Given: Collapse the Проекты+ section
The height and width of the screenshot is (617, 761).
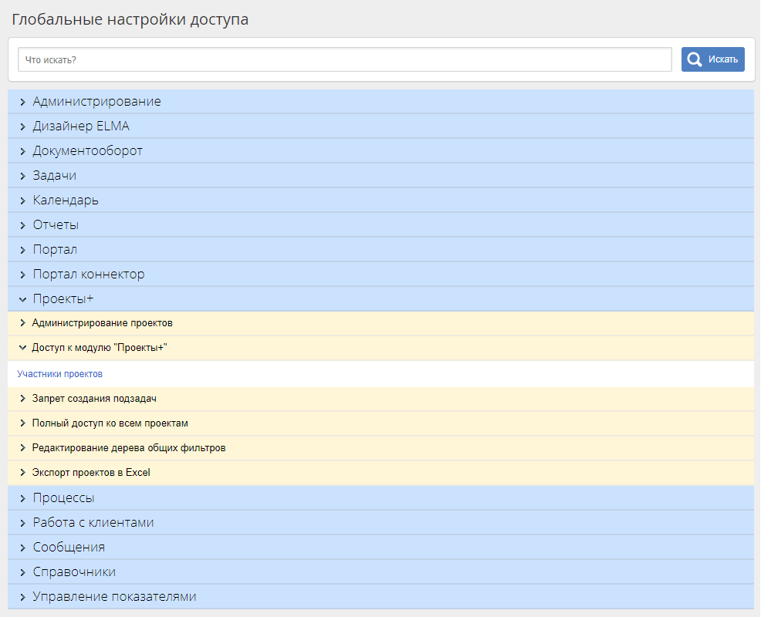Looking at the screenshot, I should pyautogui.click(x=63, y=299).
